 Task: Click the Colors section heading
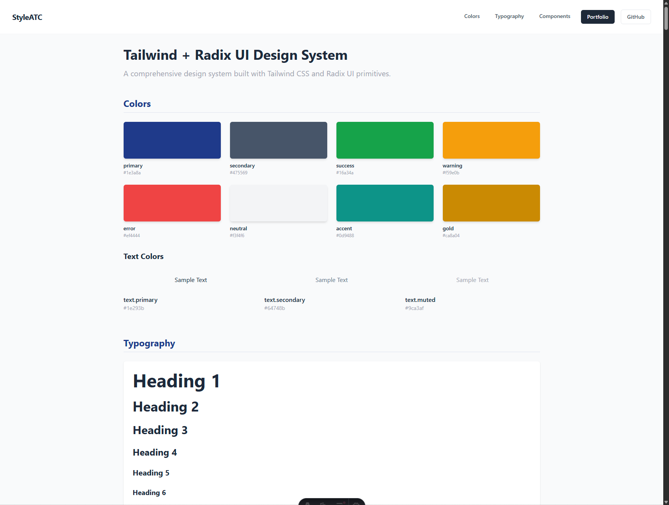(x=137, y=104)
